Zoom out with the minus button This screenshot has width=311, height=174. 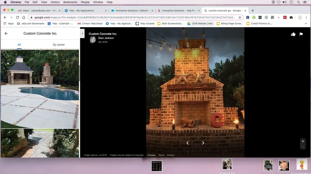click(303, 147)
